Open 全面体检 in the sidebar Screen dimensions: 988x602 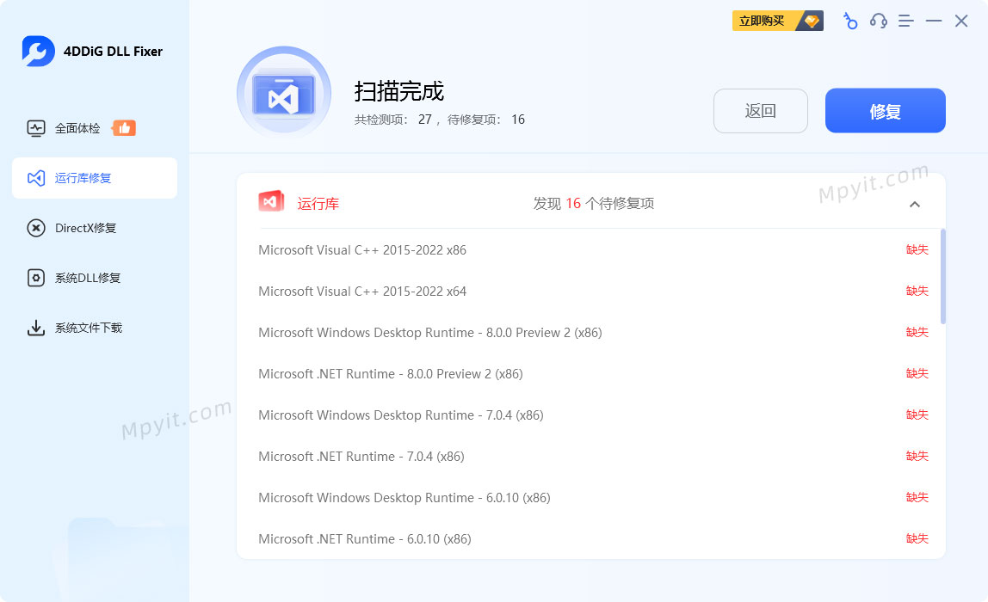pos(95,128)
